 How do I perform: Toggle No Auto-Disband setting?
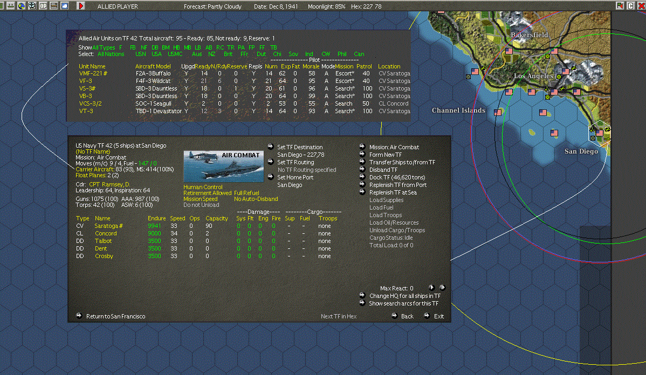point(256,199)
